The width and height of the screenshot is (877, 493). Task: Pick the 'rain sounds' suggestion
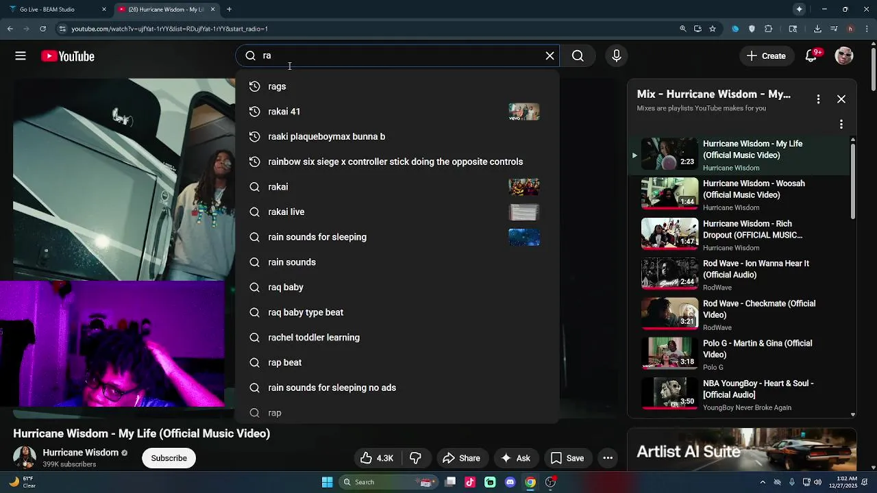pos(397,262)
